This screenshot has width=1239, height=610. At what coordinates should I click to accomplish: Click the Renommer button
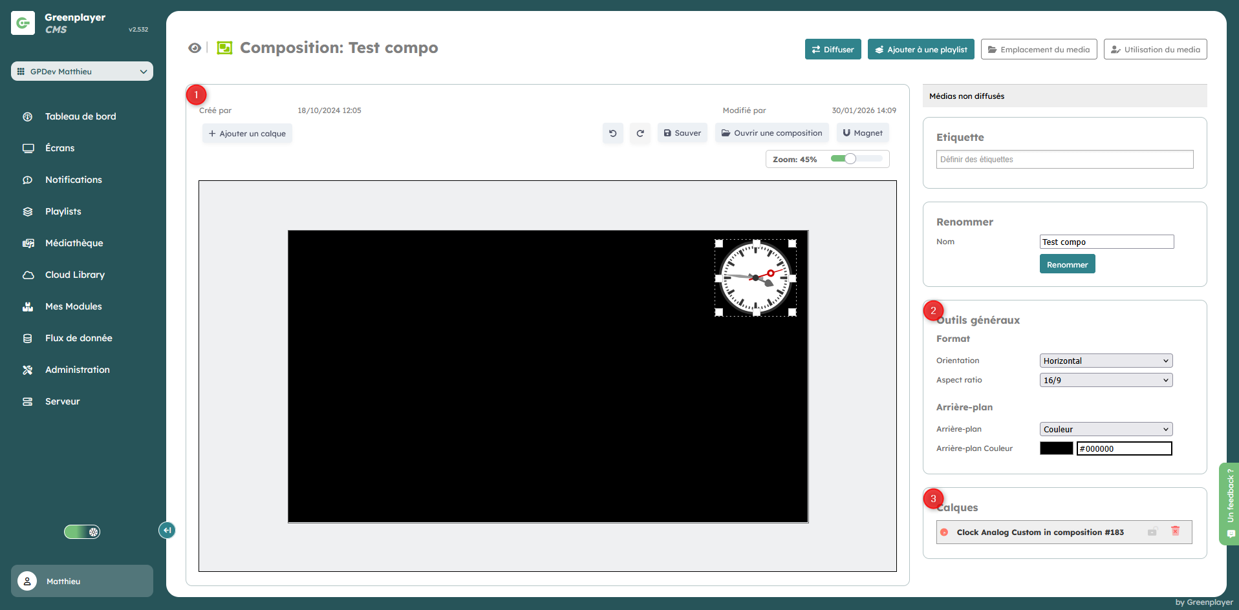click(x=1066, y=264)
